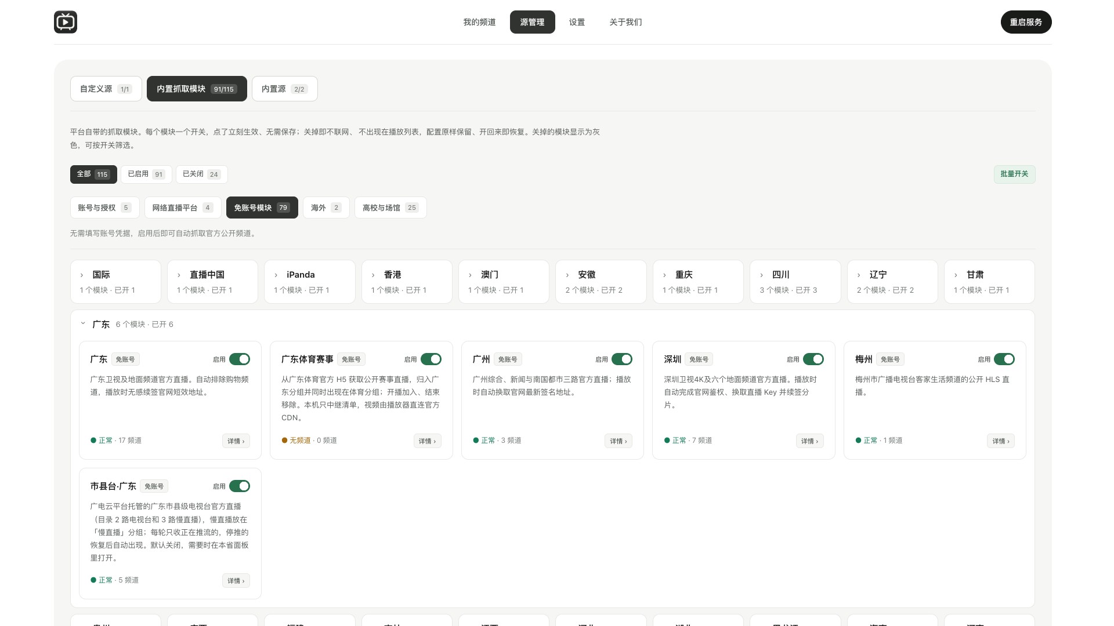Screen dimensions: 1114x626
Task: Expand the 澳门 group card
Action: (x=504, y=282)
